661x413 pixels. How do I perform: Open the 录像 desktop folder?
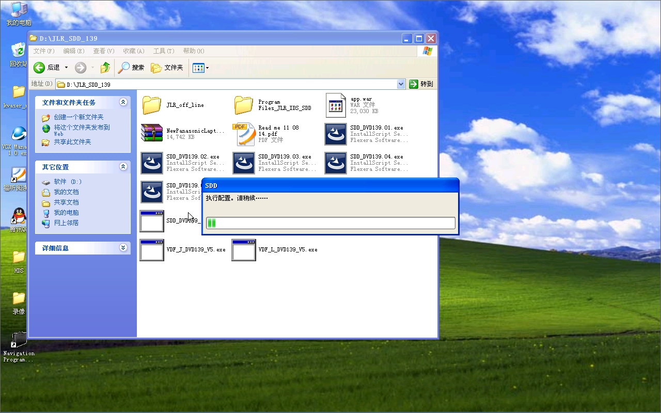tap(19, 303)
